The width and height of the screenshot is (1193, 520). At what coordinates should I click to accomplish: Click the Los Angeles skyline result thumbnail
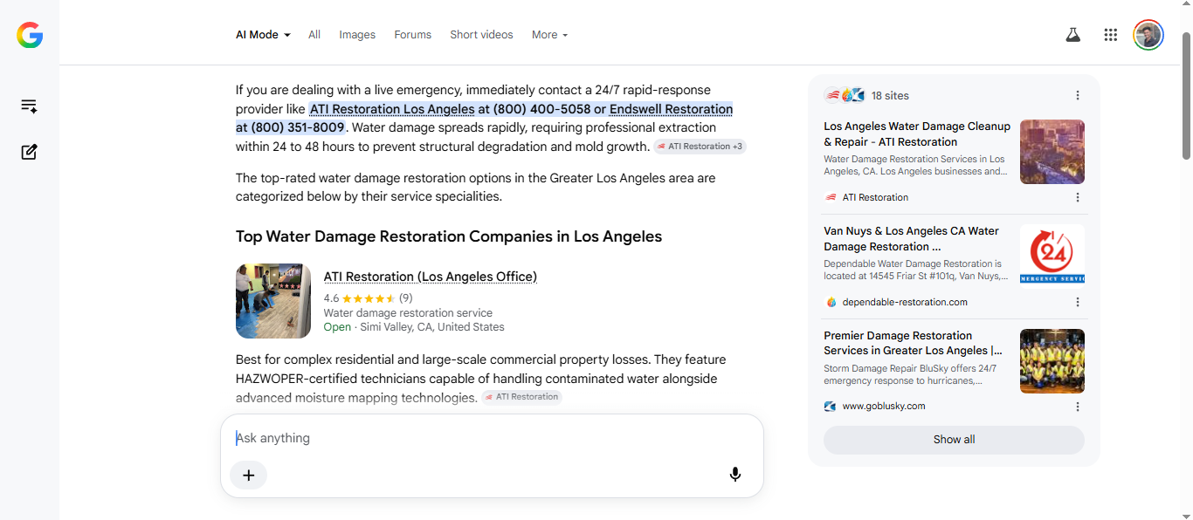point(1052,152)
